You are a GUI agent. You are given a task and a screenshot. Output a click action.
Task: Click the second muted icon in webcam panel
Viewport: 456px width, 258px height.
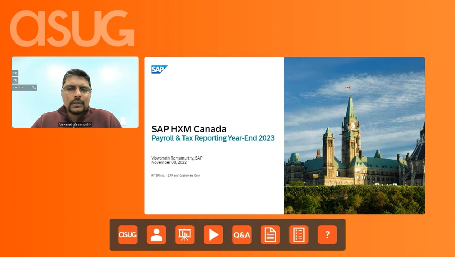tap(15, 80)
